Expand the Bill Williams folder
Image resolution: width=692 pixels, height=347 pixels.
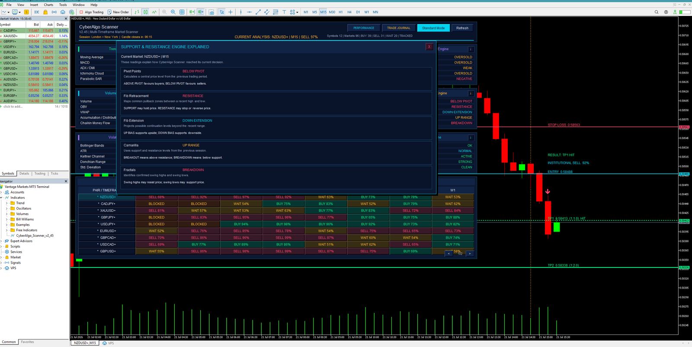point(7,219)
